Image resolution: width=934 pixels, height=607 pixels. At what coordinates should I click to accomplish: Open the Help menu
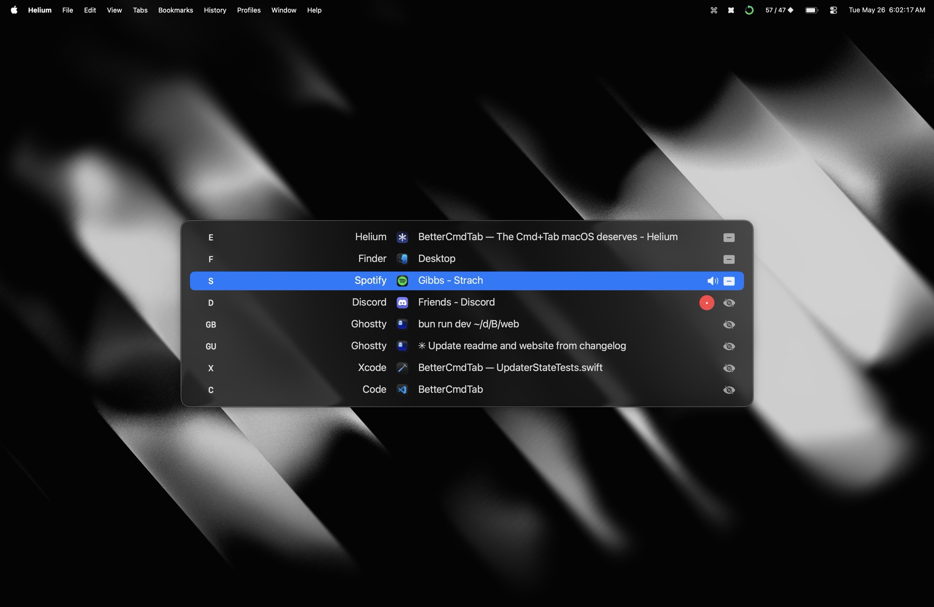(314, 10)
